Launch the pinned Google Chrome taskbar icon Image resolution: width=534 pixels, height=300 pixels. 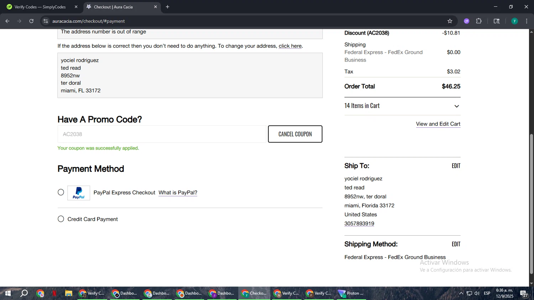point(40,293)
